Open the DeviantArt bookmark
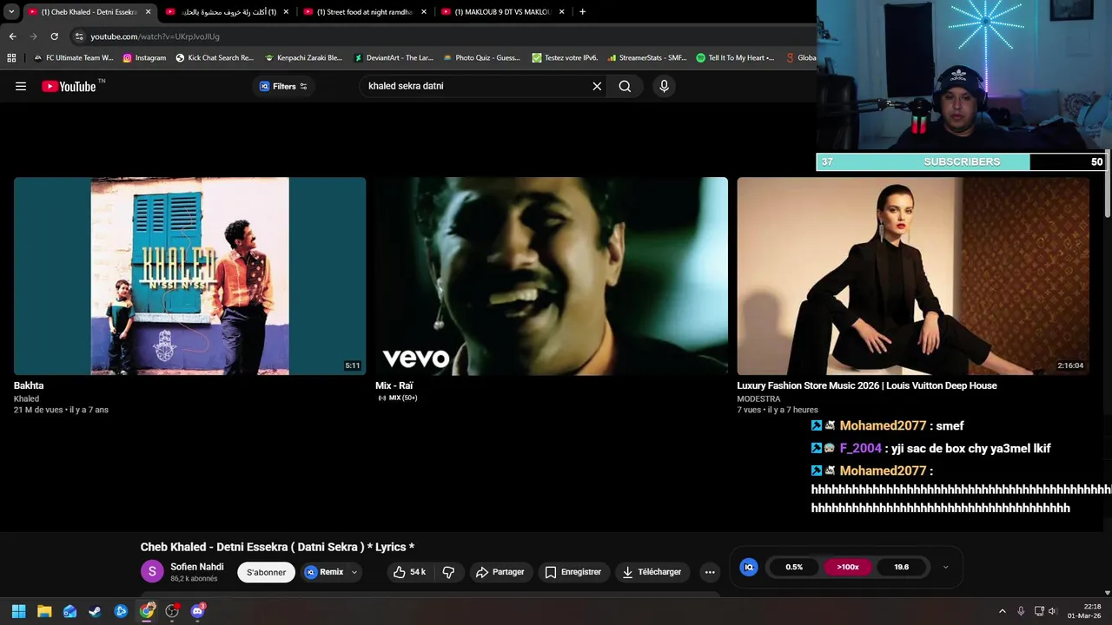The height and width of the screenshot is (625, 1112). tap(393, 58)
